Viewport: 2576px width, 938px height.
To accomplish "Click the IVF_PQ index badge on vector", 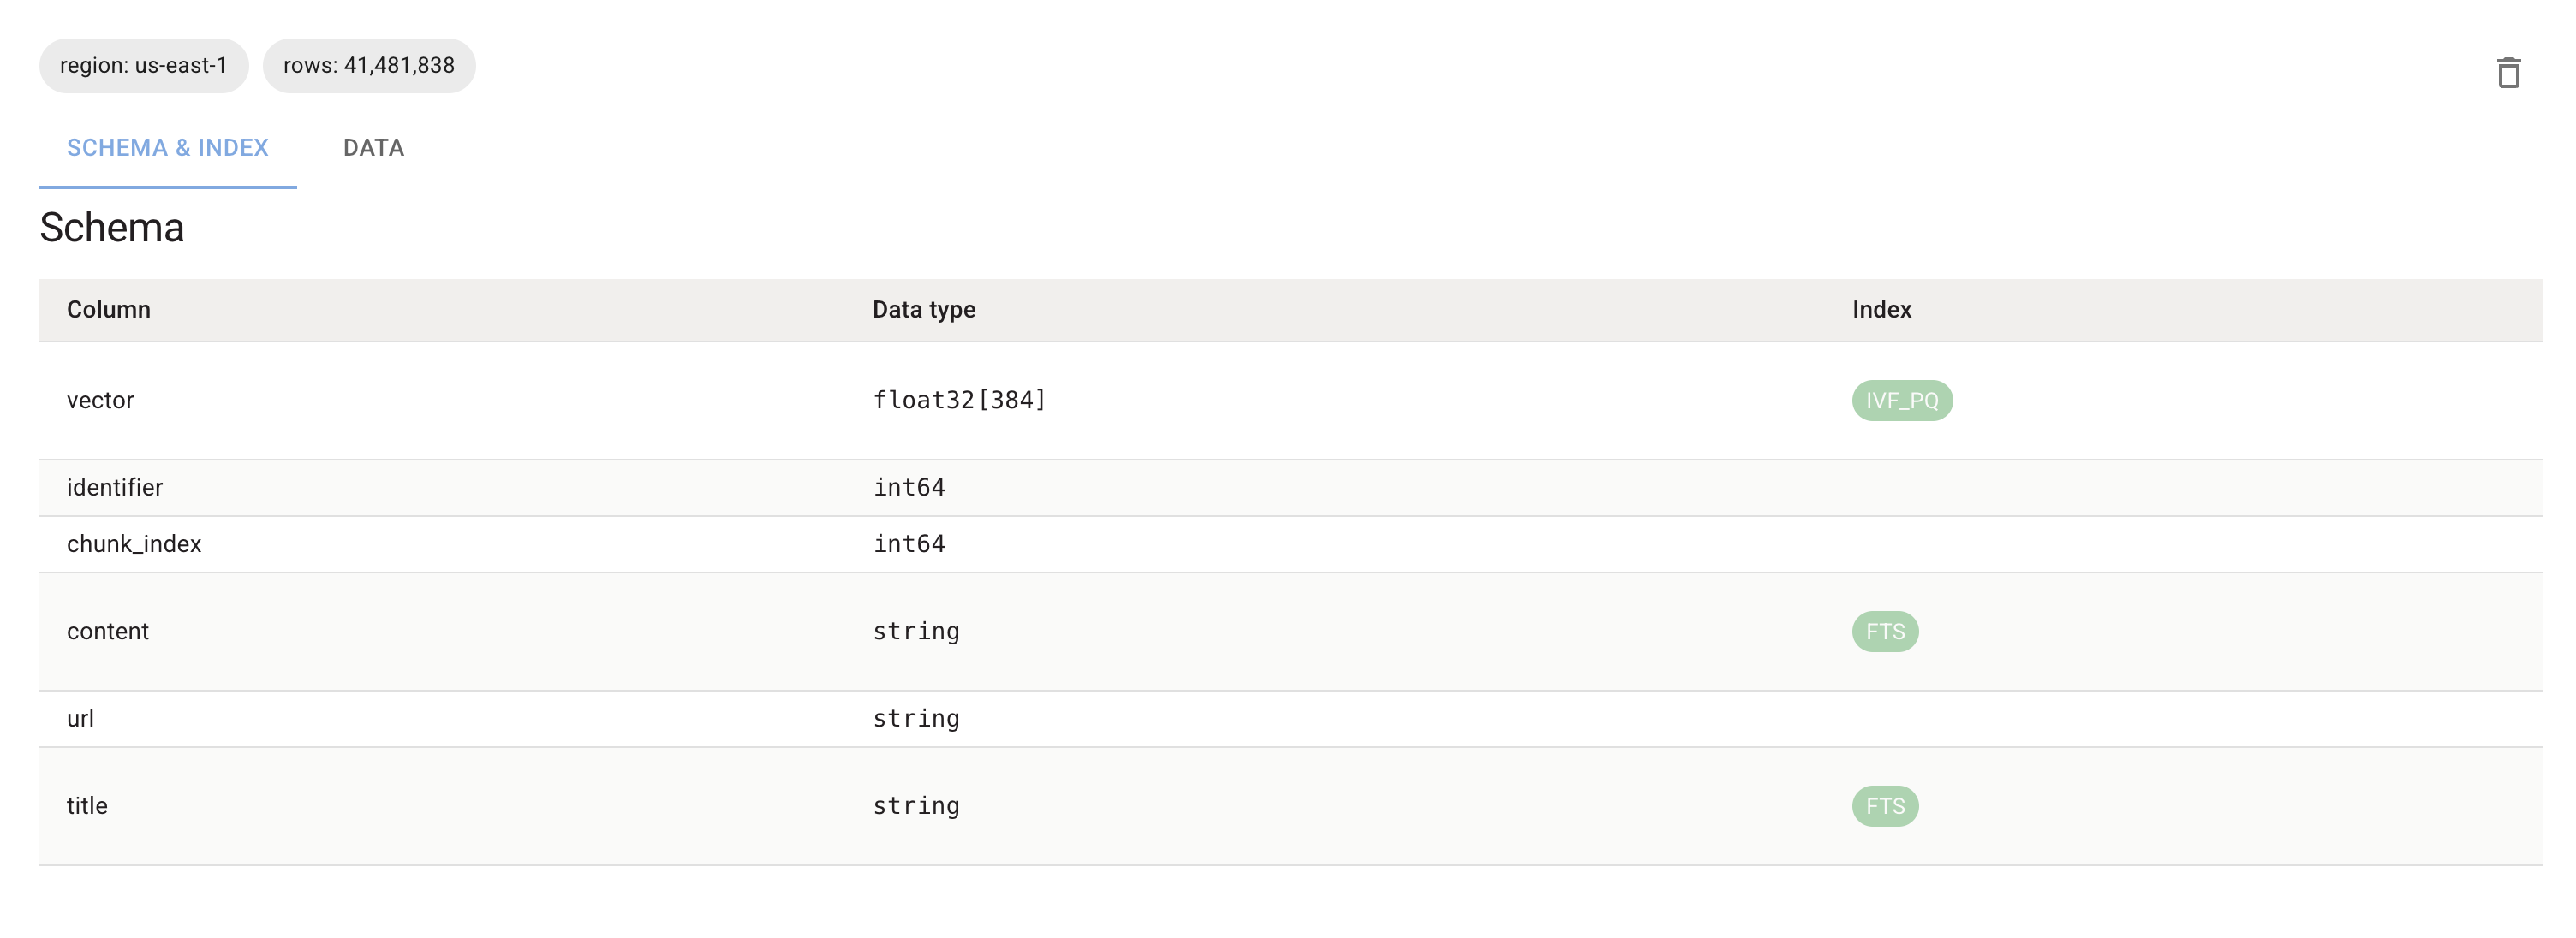I will pos(1903,400).
